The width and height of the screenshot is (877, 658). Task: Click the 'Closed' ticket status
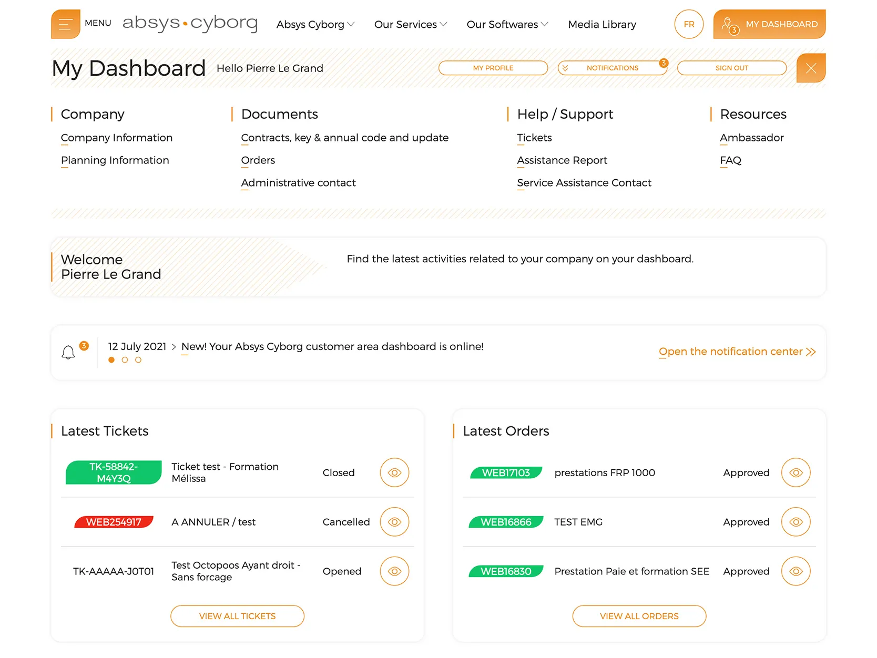(339, 472)
